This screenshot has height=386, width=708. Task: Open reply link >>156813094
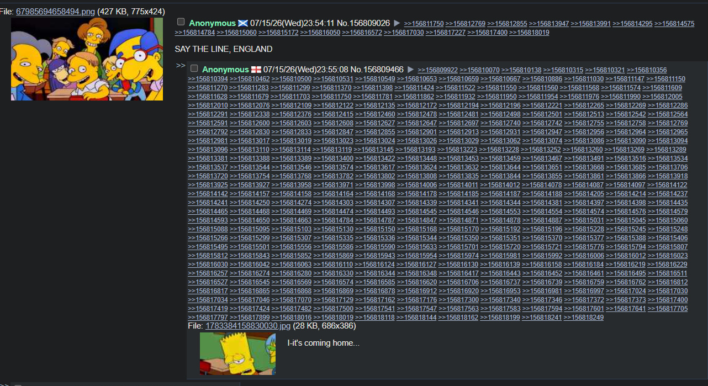(668, 141)
